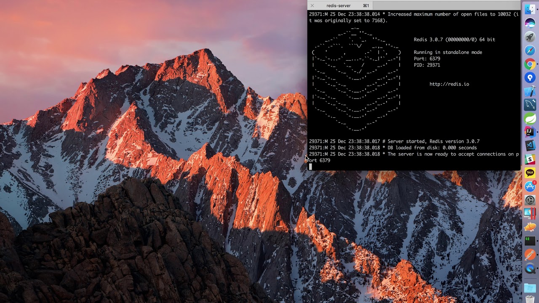Screen dimensions: 539x303
Task: Open the blue folder stack in Dock
Action: pos(530,288)
